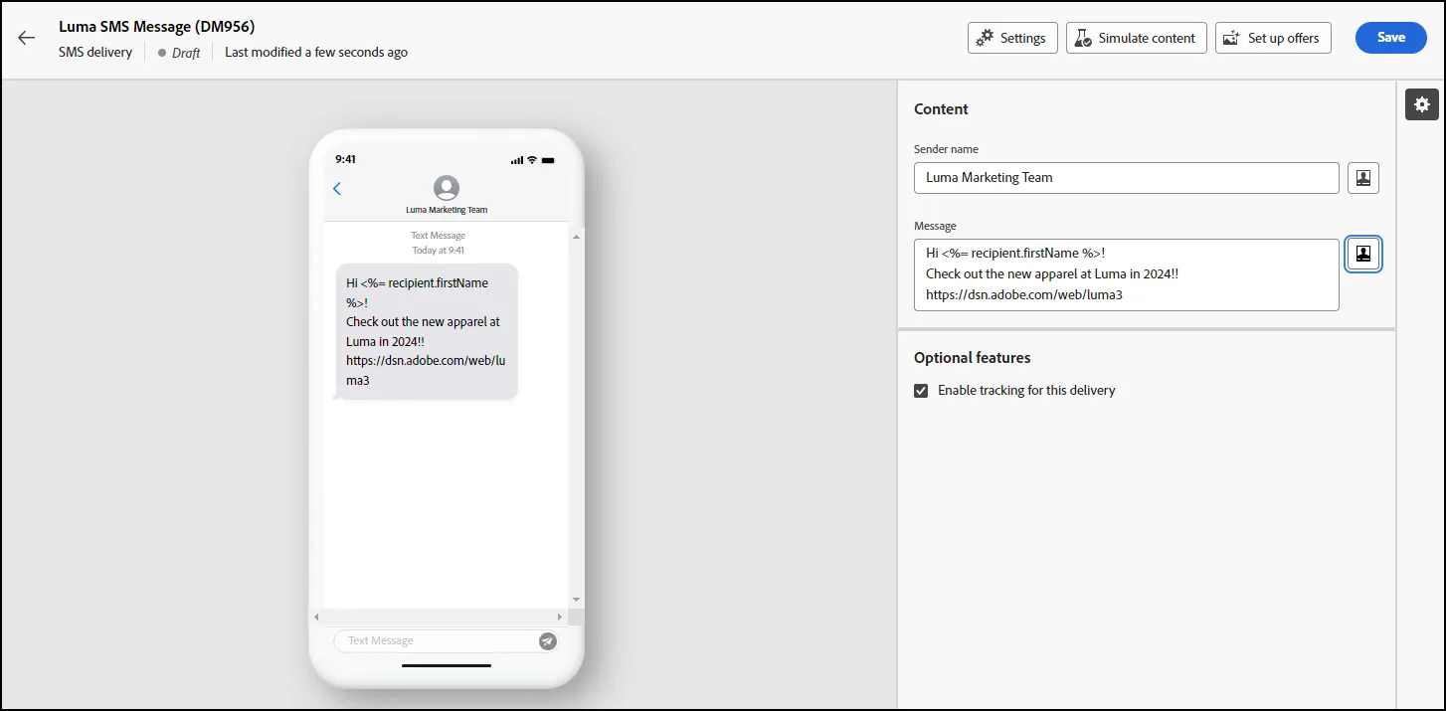1446x711 pixels.
Task: Click the Draft status label
Action: coord(186,53)
